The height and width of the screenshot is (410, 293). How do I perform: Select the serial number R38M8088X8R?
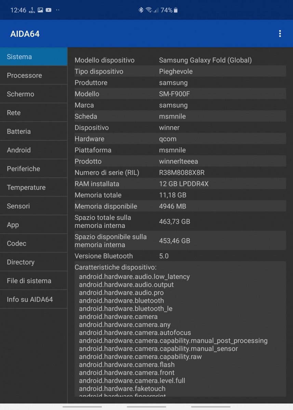click(x=182, y=173)
